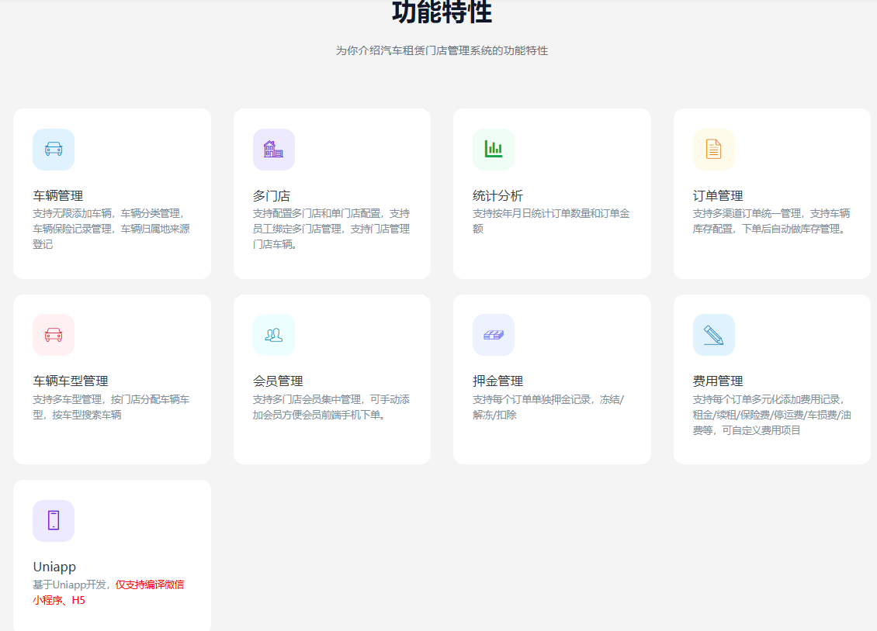
Task: Click the description starting 支持每个订单单独押金记录
Action: coord(548,407)
